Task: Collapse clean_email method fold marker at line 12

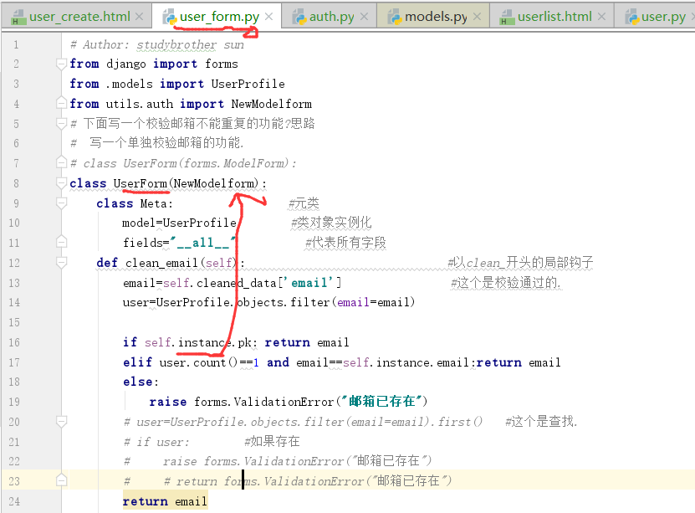Action: pos(61,263)
